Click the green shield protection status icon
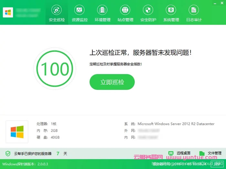The height and width of the screenshot is (169, 226). pyautogui.click(x=8, y=153)
